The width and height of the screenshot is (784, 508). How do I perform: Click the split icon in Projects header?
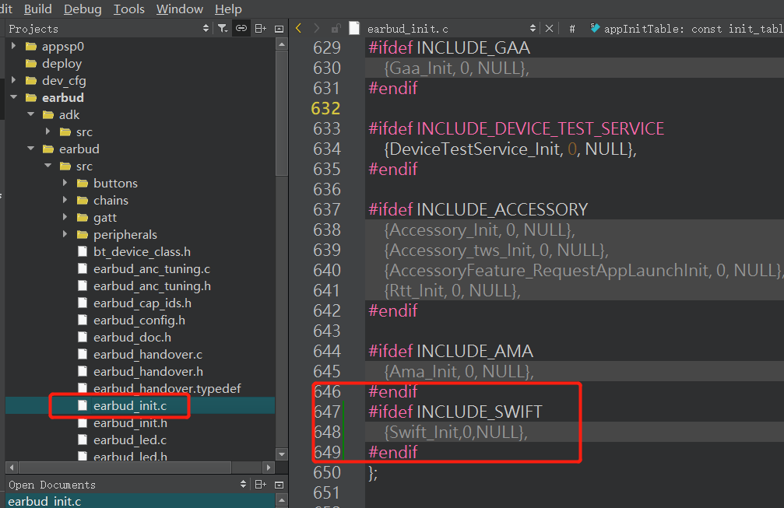click(x=260, y=29)
